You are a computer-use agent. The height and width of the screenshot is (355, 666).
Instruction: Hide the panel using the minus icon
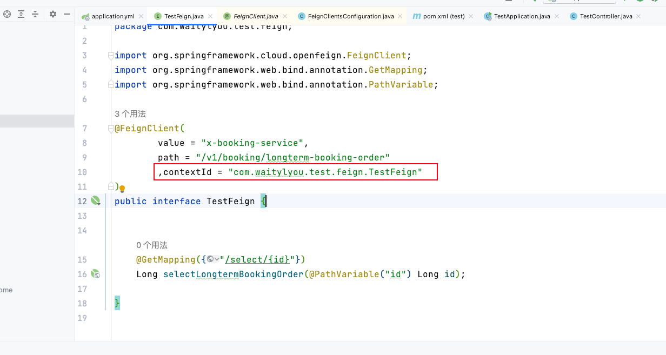67,14
